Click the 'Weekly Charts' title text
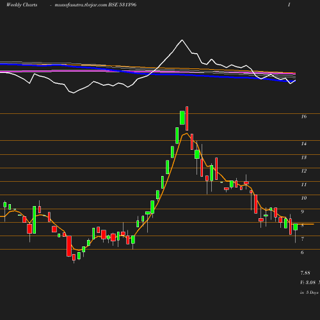Viewport: 320px width, 320px height. click(22, 4)
